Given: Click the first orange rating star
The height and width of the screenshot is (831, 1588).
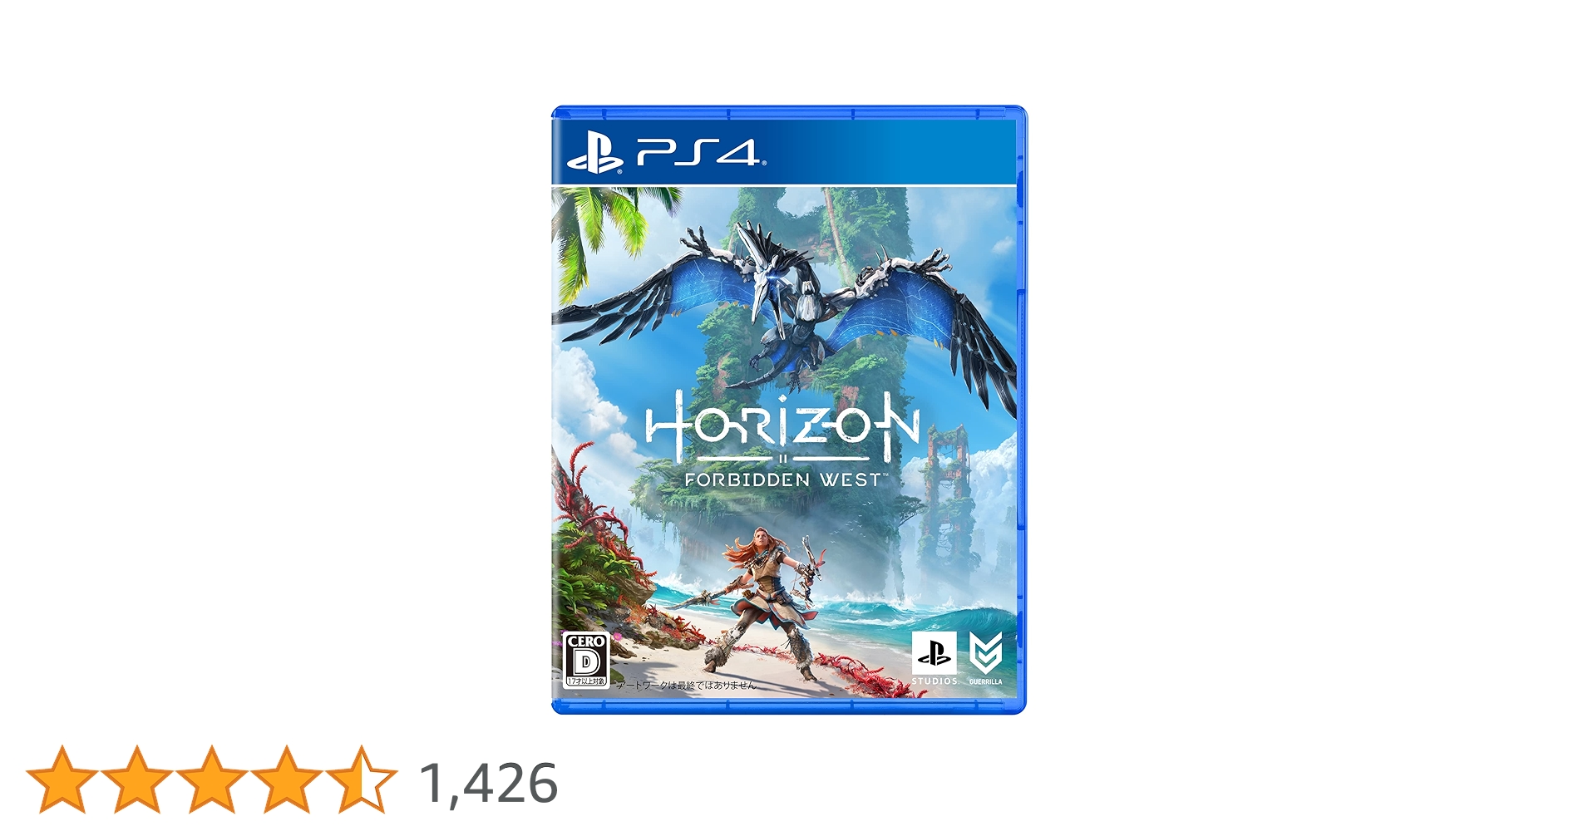Looking at the screenshot, I should click(x=62, y=779).
